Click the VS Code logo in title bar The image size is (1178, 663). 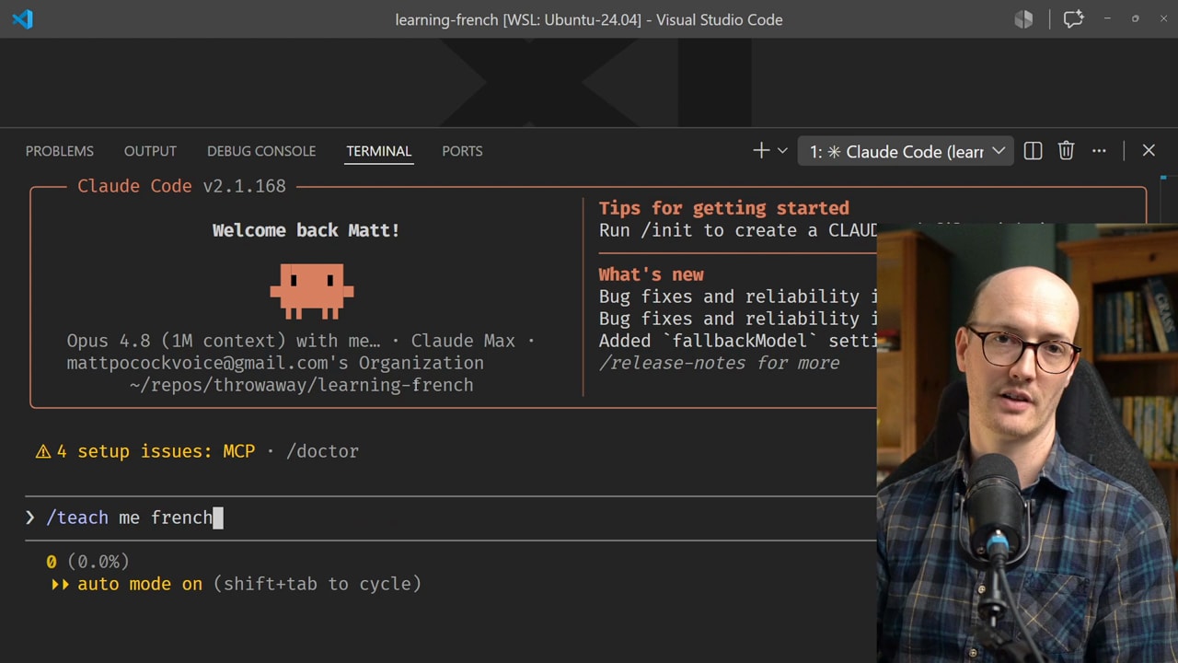[x=23, y=19]
